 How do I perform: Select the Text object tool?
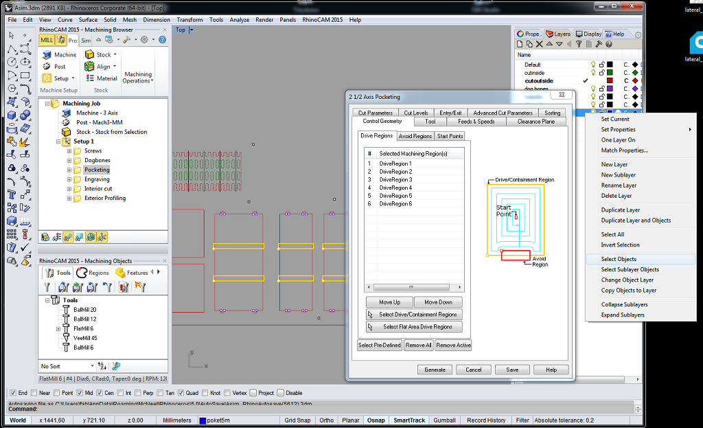pos(12,194)
